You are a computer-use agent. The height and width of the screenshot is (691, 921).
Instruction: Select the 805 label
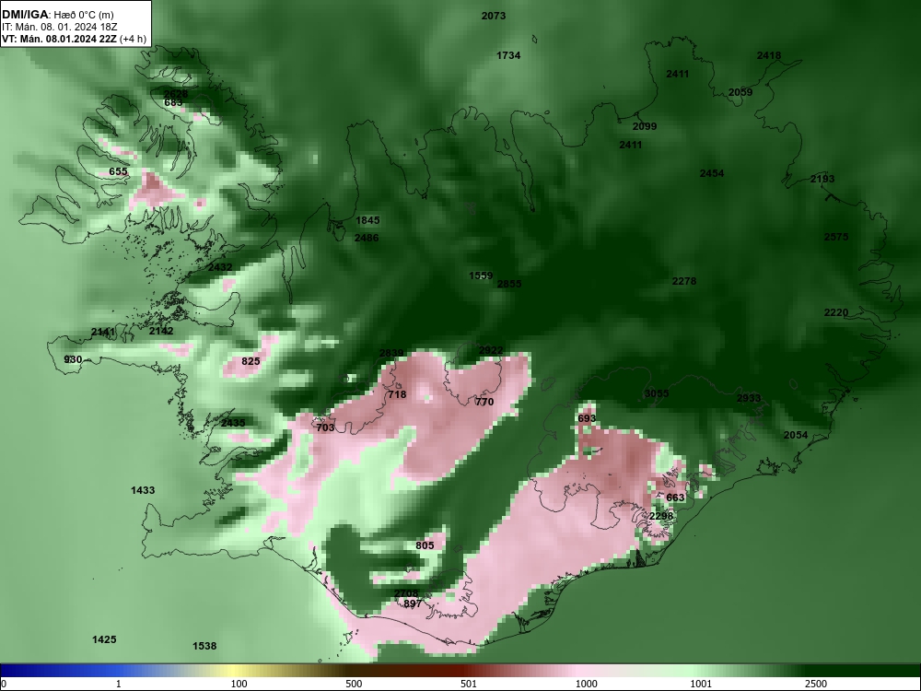(x=425, y=545)
